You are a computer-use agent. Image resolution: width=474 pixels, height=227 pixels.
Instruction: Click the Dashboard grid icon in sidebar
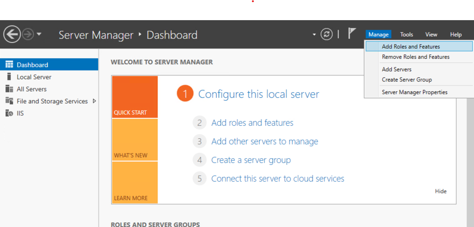9,65
